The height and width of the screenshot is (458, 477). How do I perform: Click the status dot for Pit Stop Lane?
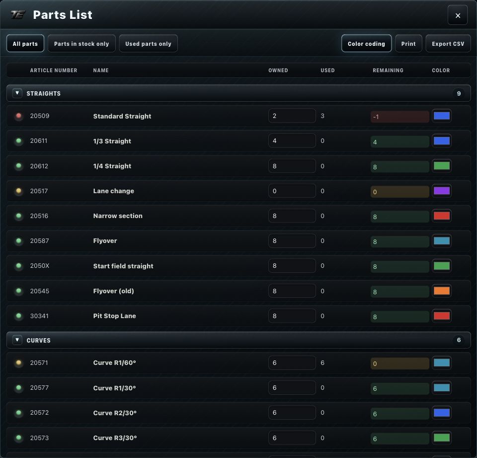click(x=18, y=316)
